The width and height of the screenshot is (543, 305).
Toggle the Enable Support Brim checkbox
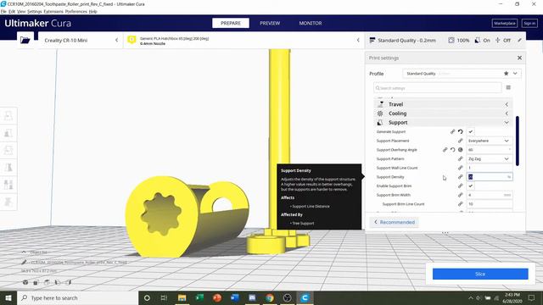(470, 186)
